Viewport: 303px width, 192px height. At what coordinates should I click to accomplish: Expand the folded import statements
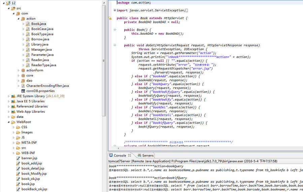tap(115, 10)
